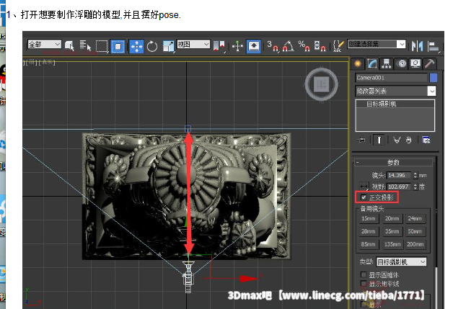Switch to the Motion panel tab
Viewport: 453px width, 309px height.
pos(401,63)
